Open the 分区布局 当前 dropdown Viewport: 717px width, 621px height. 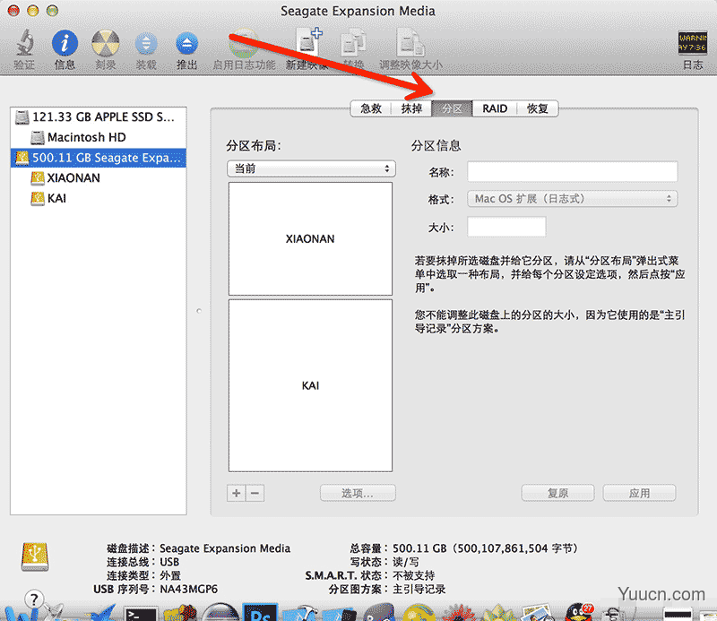click(311, 168)
